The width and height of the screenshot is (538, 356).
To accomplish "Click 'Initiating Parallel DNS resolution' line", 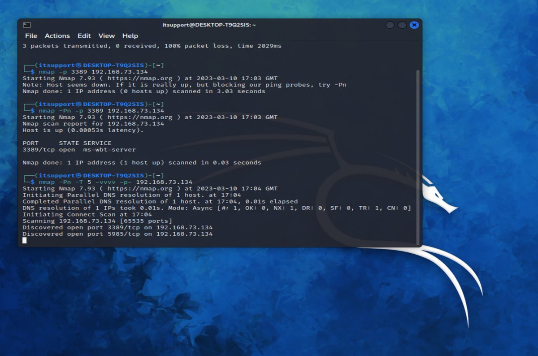I will 132,195.
